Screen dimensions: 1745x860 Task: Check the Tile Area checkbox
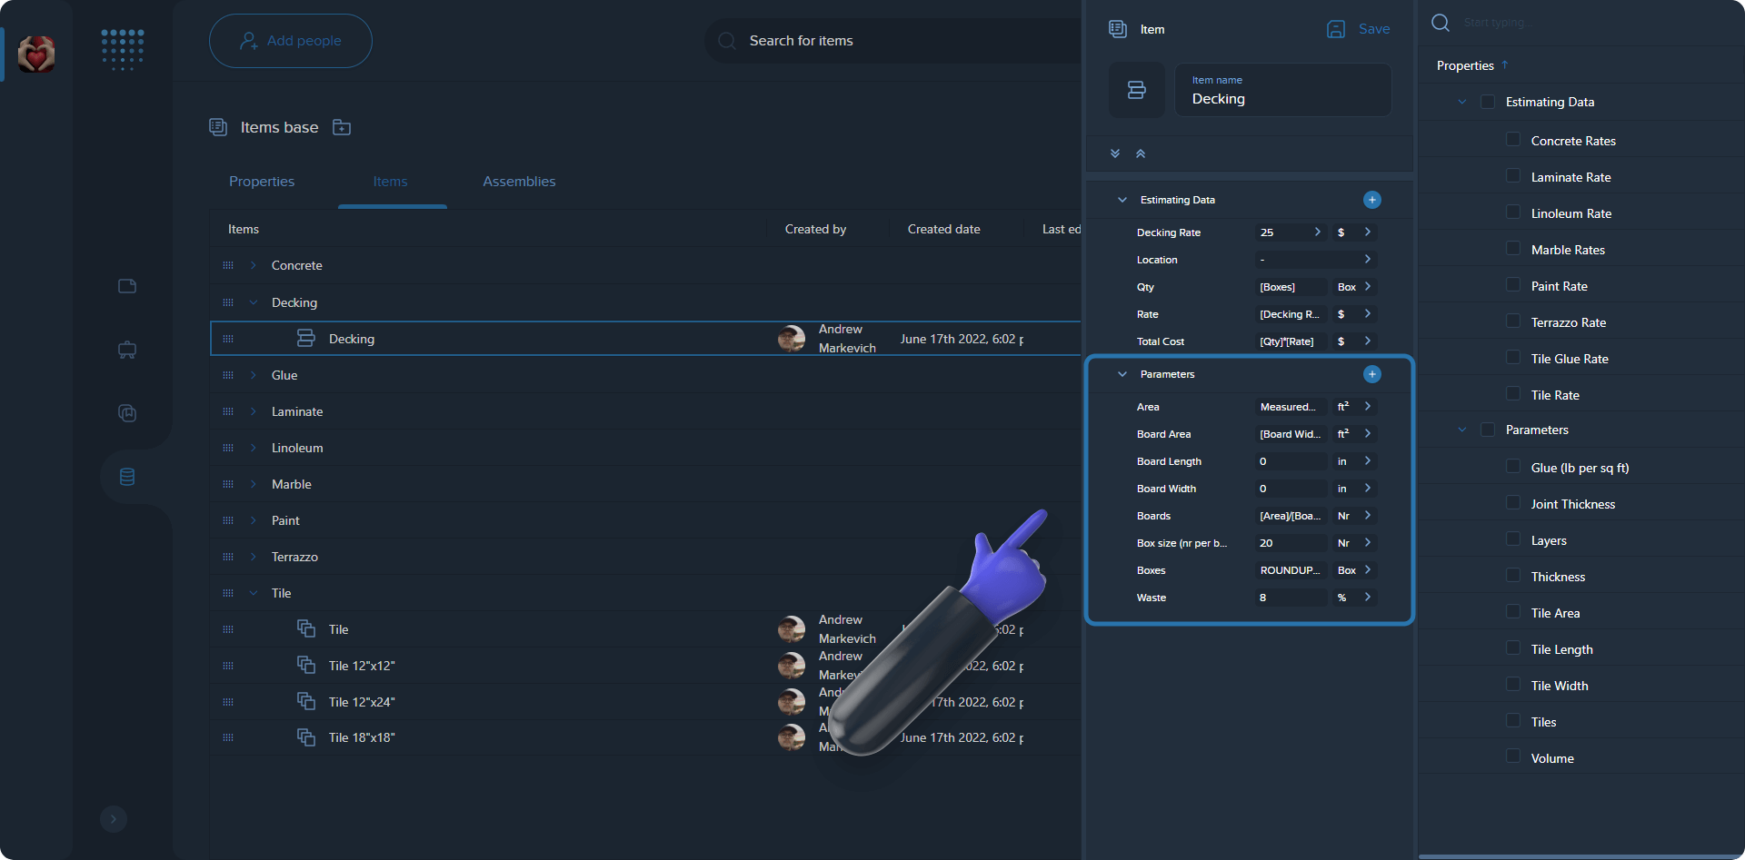point(1513,612)
